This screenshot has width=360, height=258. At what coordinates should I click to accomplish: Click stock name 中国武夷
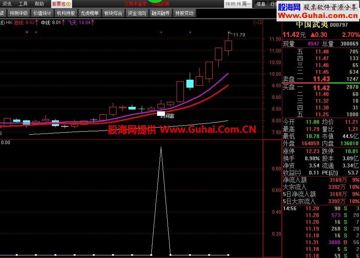pos(312,24)
